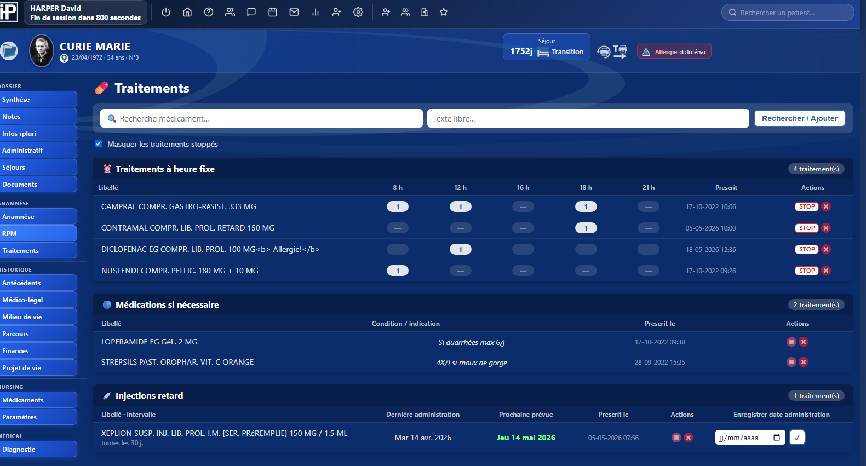Delete XEPLION with its red X icon
The image size is (866, 466).
[x=689, y=438]
